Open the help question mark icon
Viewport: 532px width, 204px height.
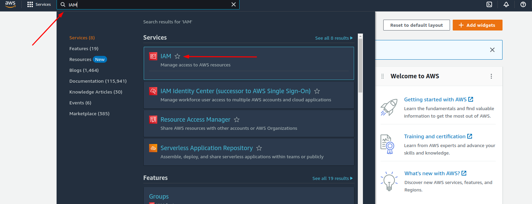(x=523, y=4)
